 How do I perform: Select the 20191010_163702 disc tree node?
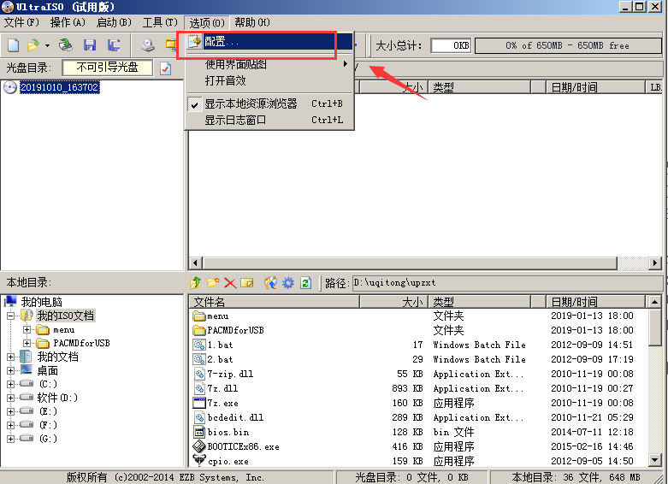point(60,87)
